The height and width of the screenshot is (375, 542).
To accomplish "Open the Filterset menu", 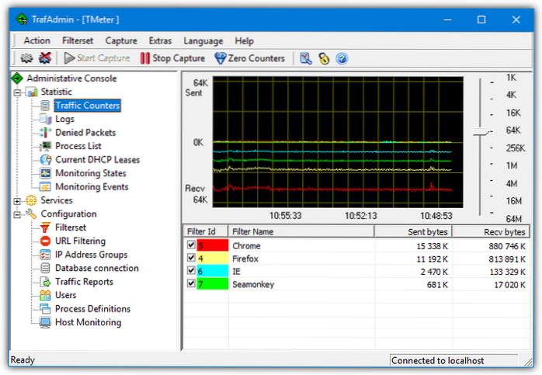I will click(x=78, y=40).
